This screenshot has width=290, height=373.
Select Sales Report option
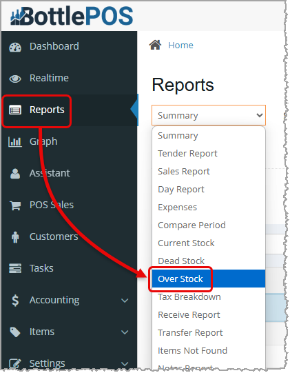pyautogui.click(x=209, y=172)
